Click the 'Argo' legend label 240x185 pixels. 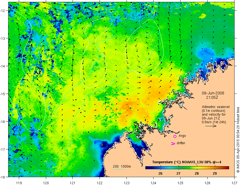pyautogui.click(x=182, y=136)
